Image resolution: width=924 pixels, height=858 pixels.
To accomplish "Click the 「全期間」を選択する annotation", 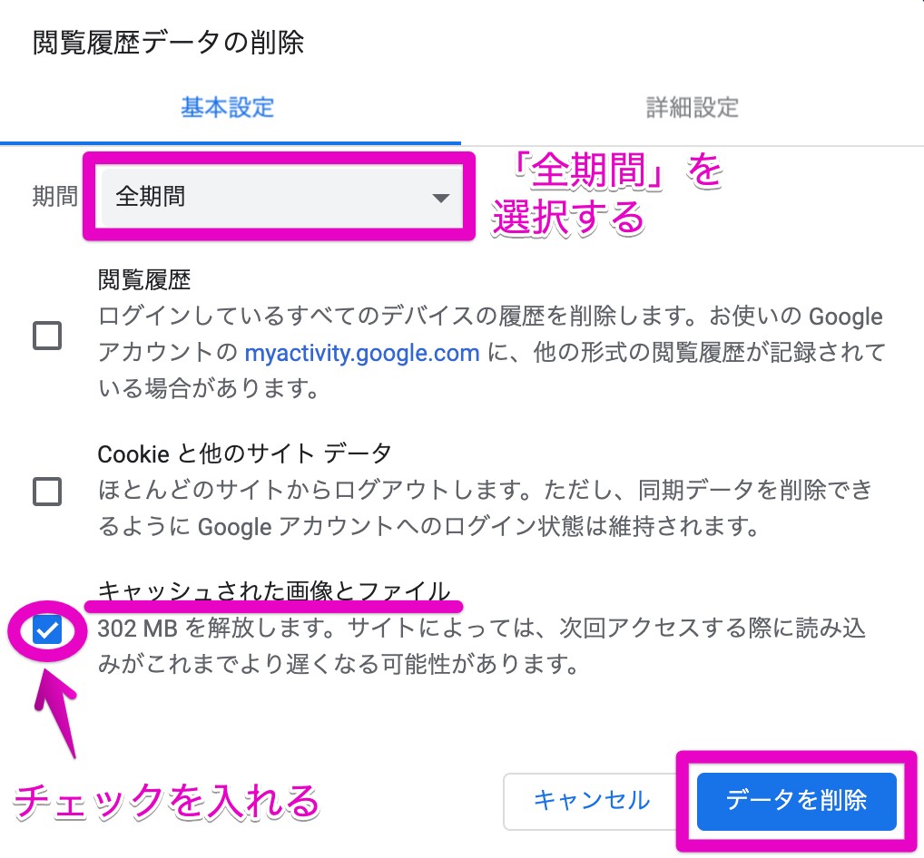I will click(x=605, y=195).
